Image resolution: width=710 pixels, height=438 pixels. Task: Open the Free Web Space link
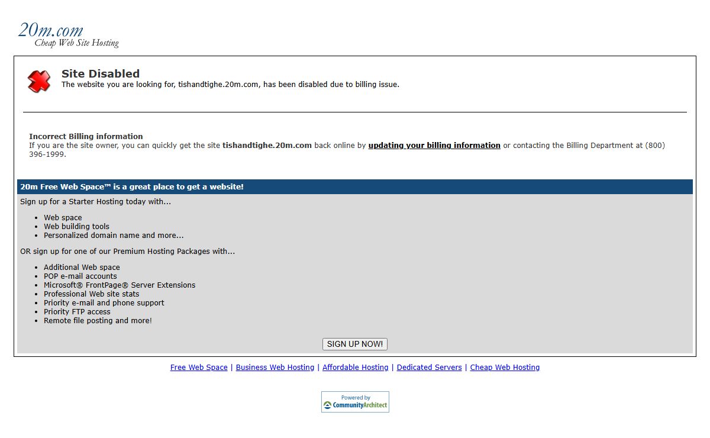199,368
